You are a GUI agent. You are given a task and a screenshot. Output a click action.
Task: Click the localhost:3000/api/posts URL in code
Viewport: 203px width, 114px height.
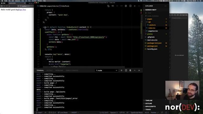coord(89,37)
